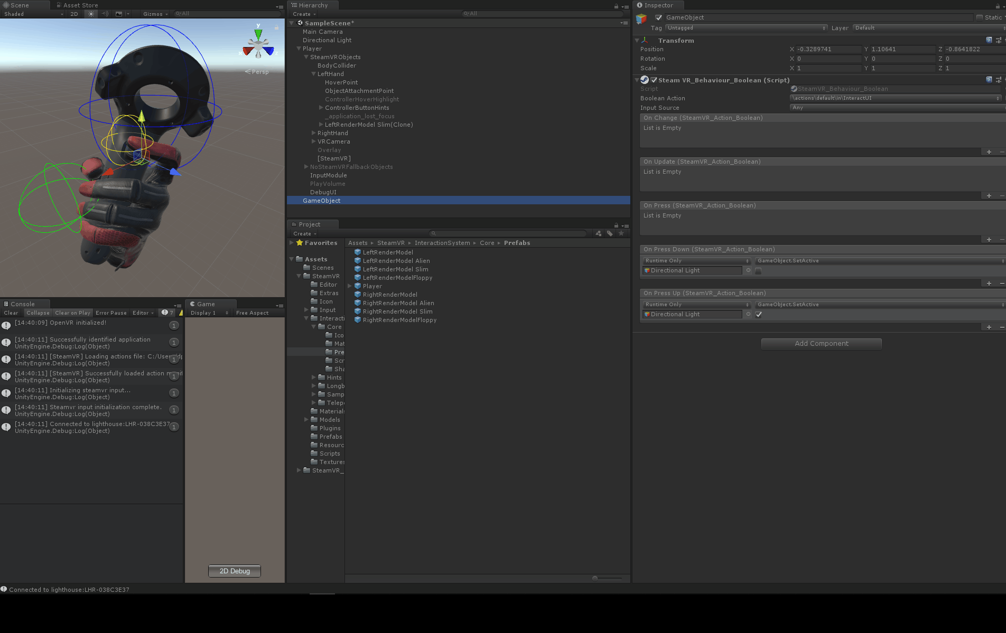This screenshot has height=633, width=1006.
Task: Open the Layer dropdown showing Default
Action: point(929,28)
